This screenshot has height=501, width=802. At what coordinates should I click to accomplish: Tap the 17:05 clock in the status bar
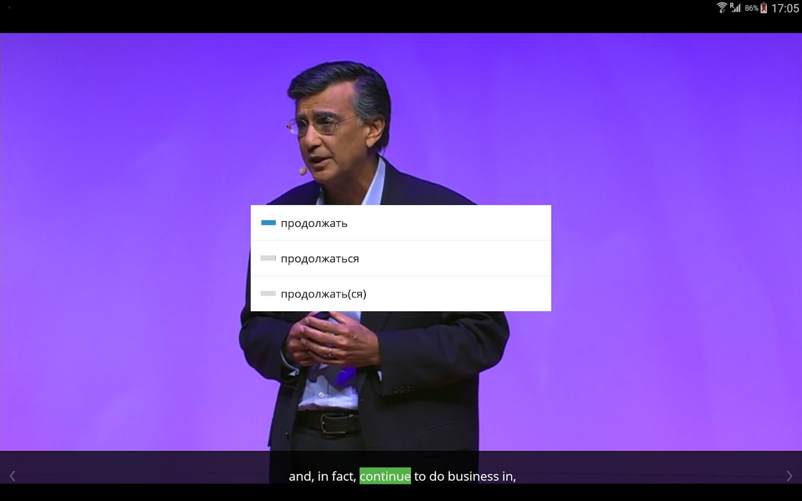[x=785, y=8]
